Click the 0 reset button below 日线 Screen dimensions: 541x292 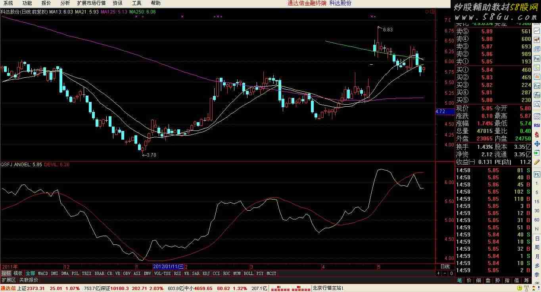pos(451,273)
